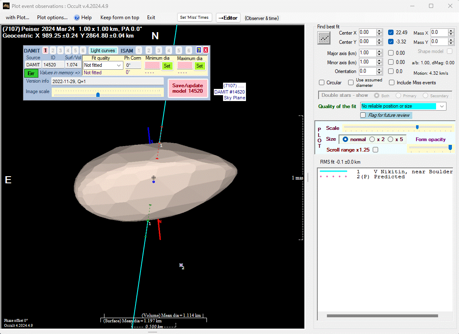Close the DAMIT shape model panel
Image resolution: width=459 pixels, height=334 pixels.
206,50
